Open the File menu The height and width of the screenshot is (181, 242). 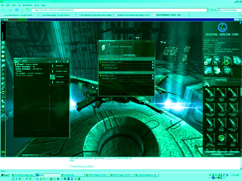point(2,5)
